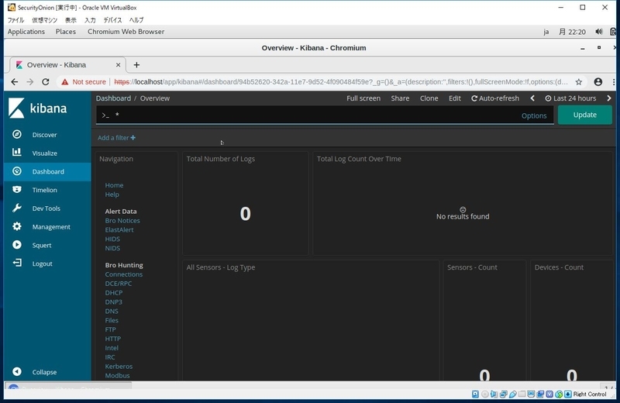Clone the dashboard
This screenshot has width=620, height=403.
point(429,98)
